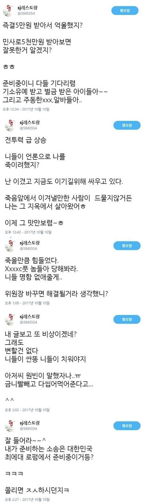143x504 pixels.
Task: Unfollow via 팔로잉 button on 오후 2:02 tweet
Action: [127, 319]
